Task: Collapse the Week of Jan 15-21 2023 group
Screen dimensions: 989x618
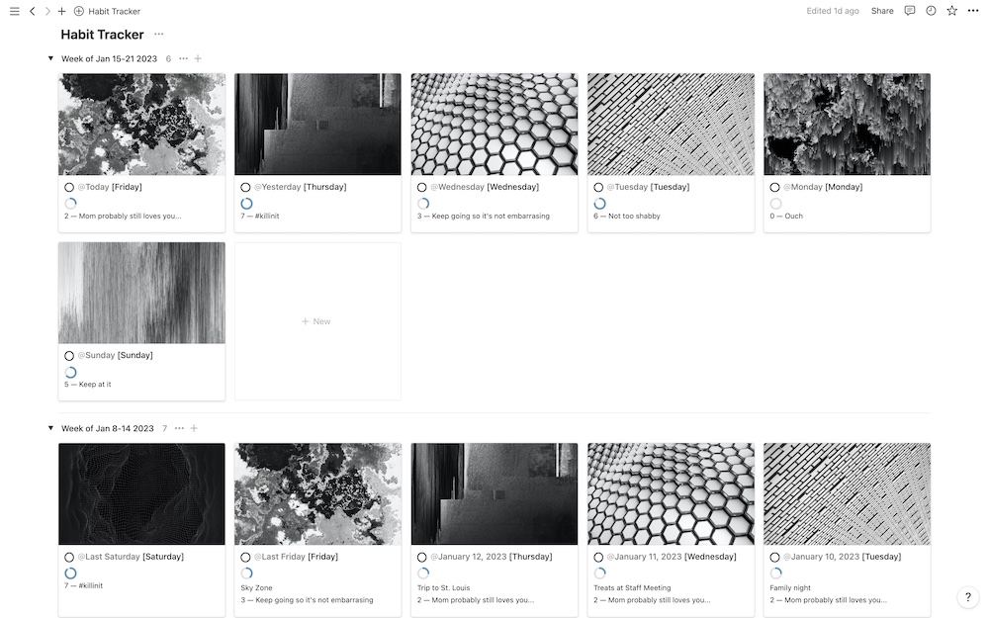Action: click(x=51, y=58)
